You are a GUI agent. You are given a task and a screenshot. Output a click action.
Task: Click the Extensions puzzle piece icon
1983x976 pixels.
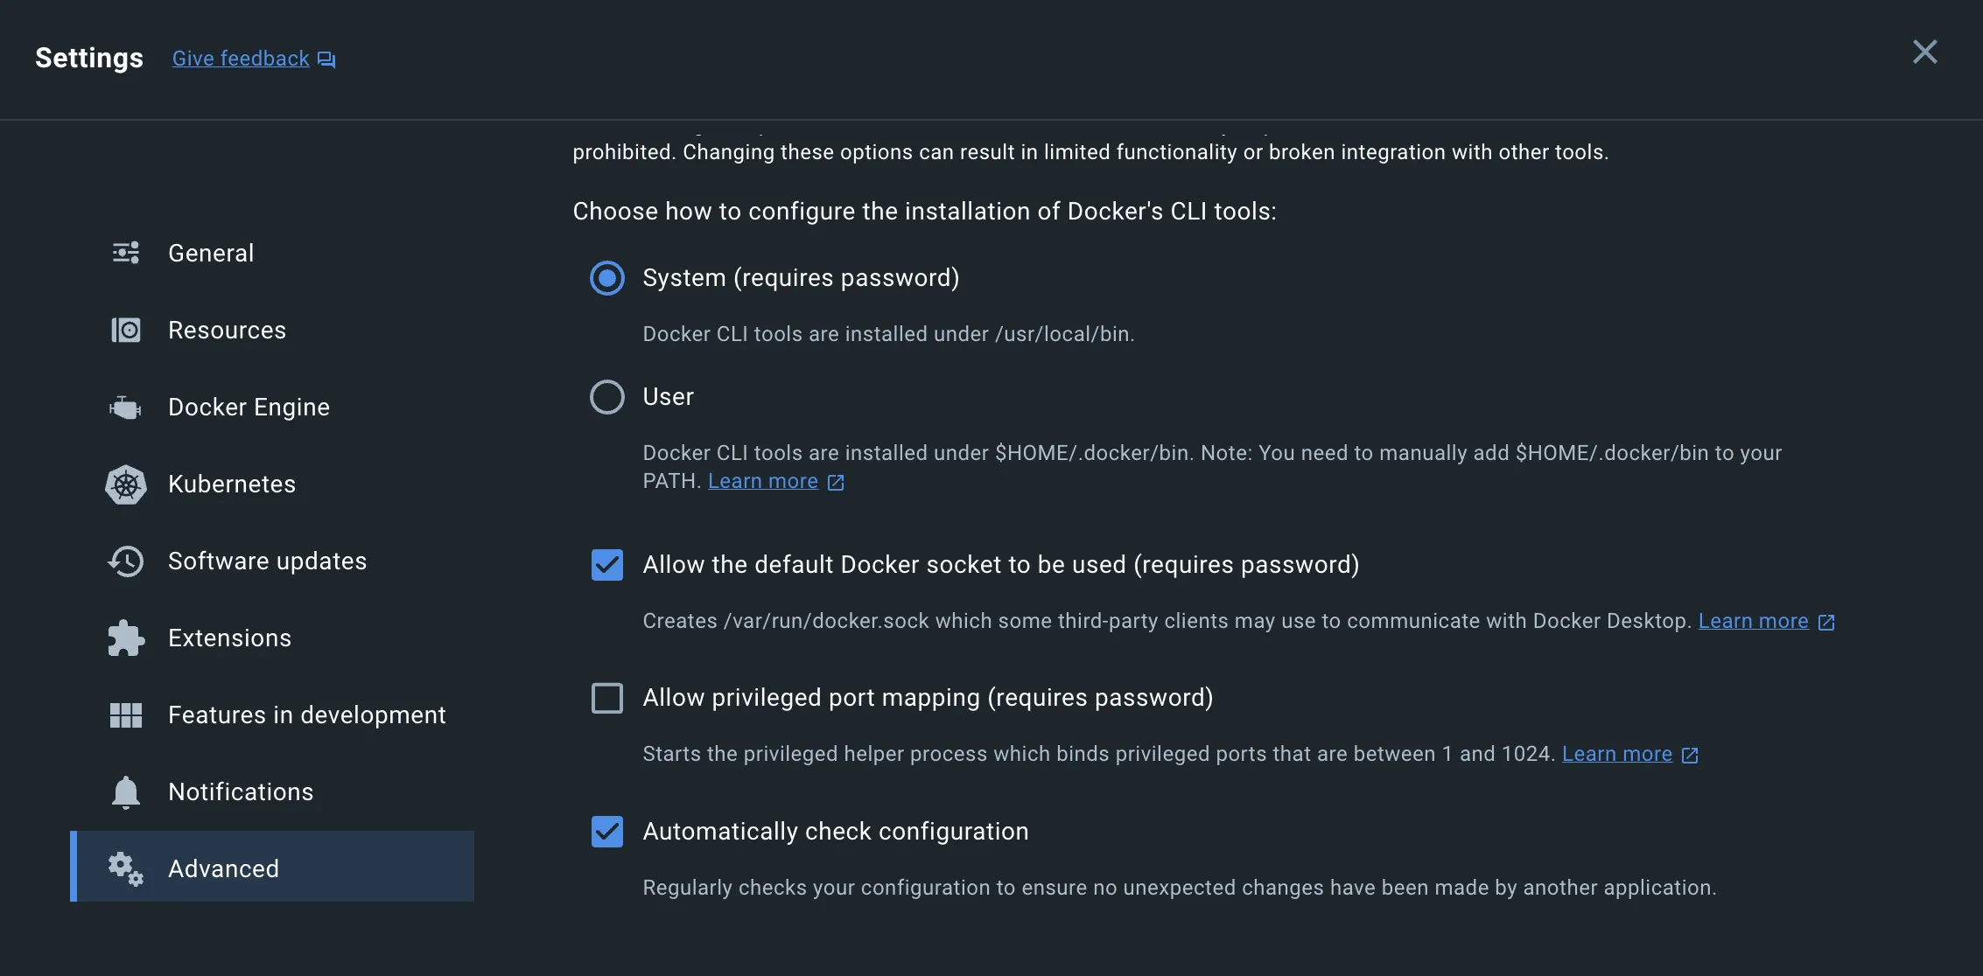pyautogui.click(x=126, y=638)
